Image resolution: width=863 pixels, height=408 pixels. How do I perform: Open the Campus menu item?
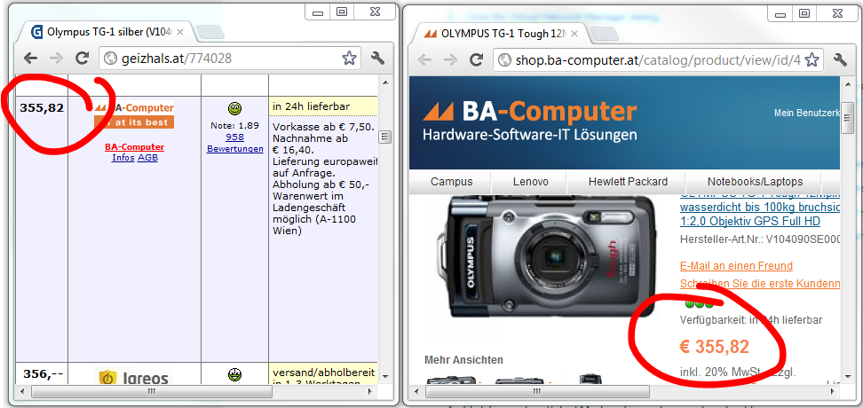tap(452, 182)
